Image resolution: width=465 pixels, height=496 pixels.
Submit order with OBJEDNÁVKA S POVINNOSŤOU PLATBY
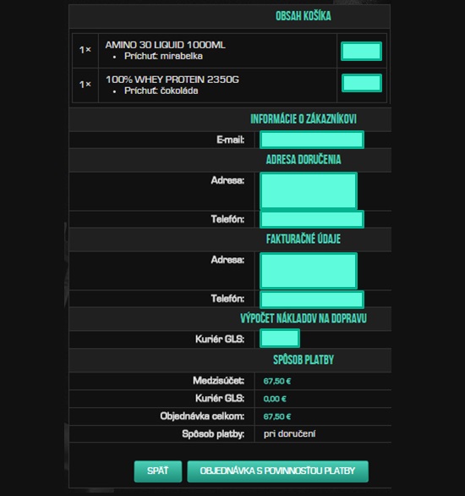[277, 471]
